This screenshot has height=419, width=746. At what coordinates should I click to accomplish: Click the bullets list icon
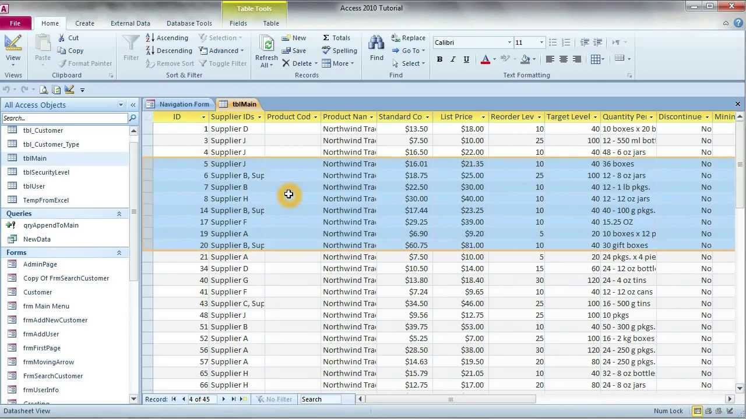point(553,42)
